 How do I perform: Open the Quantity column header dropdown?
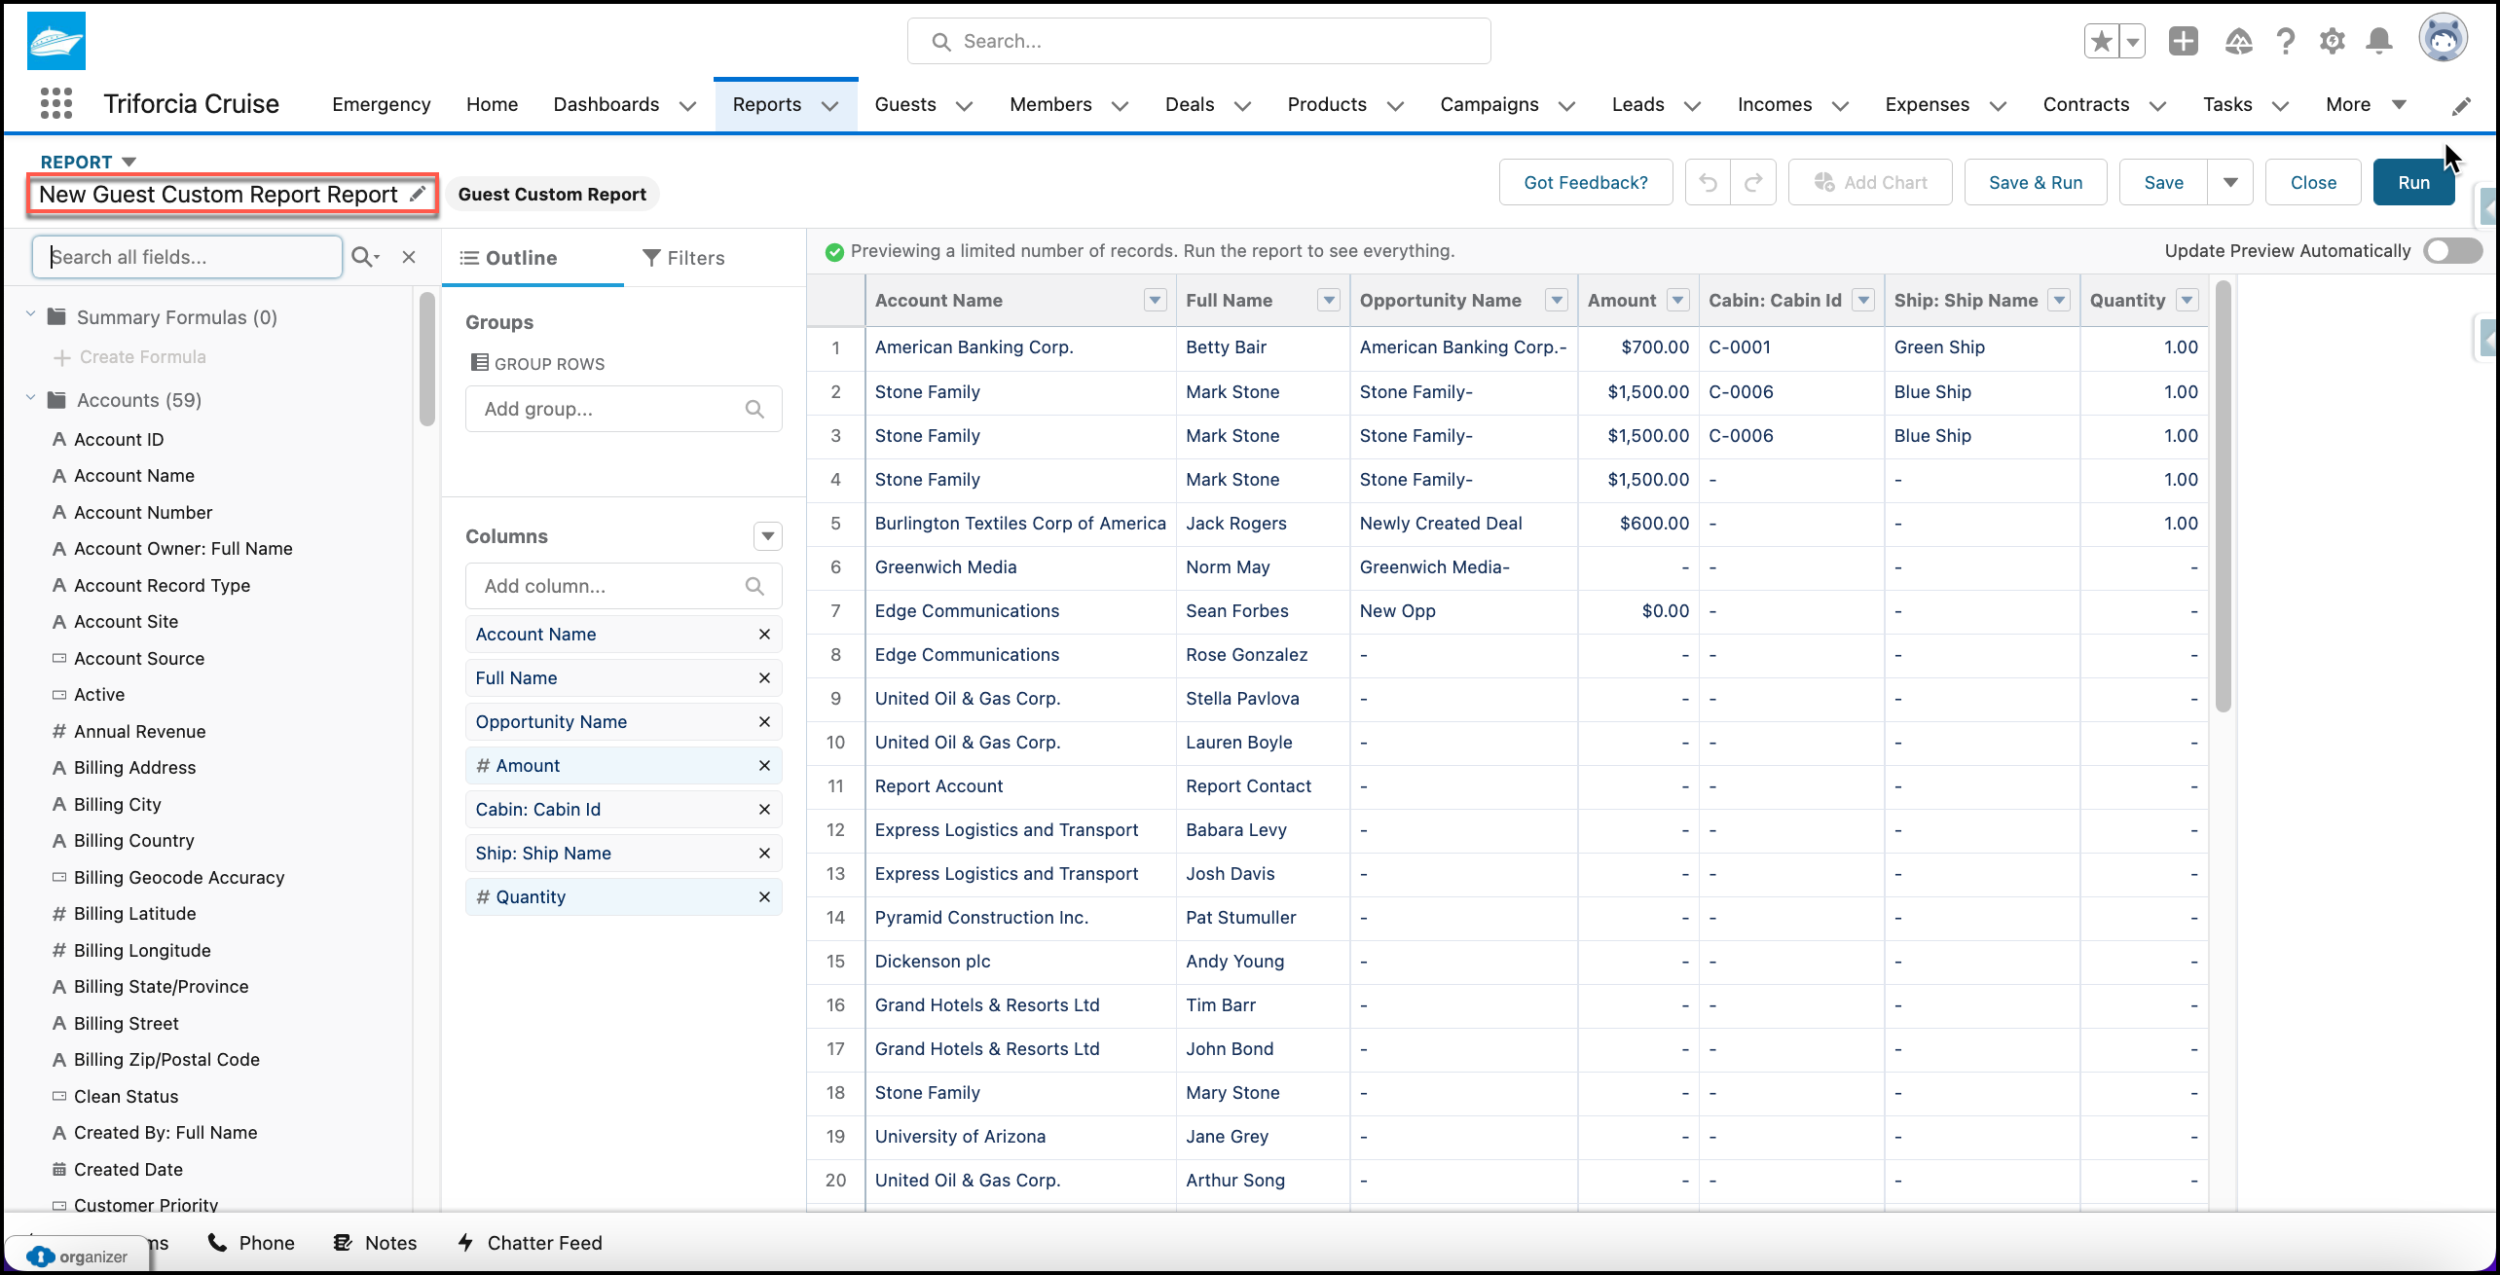[2187, 300]
